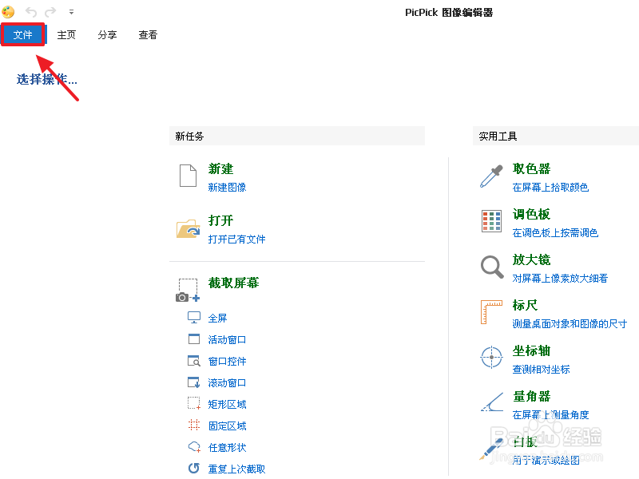The width and height of the screenshot is (639, 479).
Task: Click the New image page icon
Action: click(x=188, y=176)
